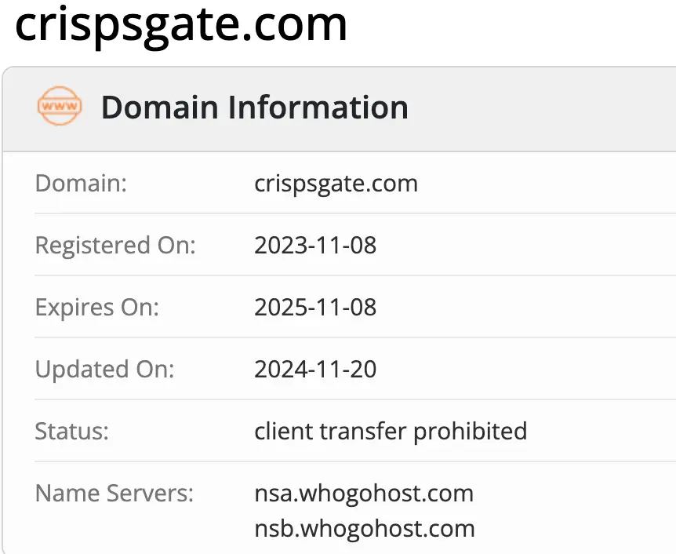
Task: Click the year 2024 in the updated date
Action: tap(276, 369)
